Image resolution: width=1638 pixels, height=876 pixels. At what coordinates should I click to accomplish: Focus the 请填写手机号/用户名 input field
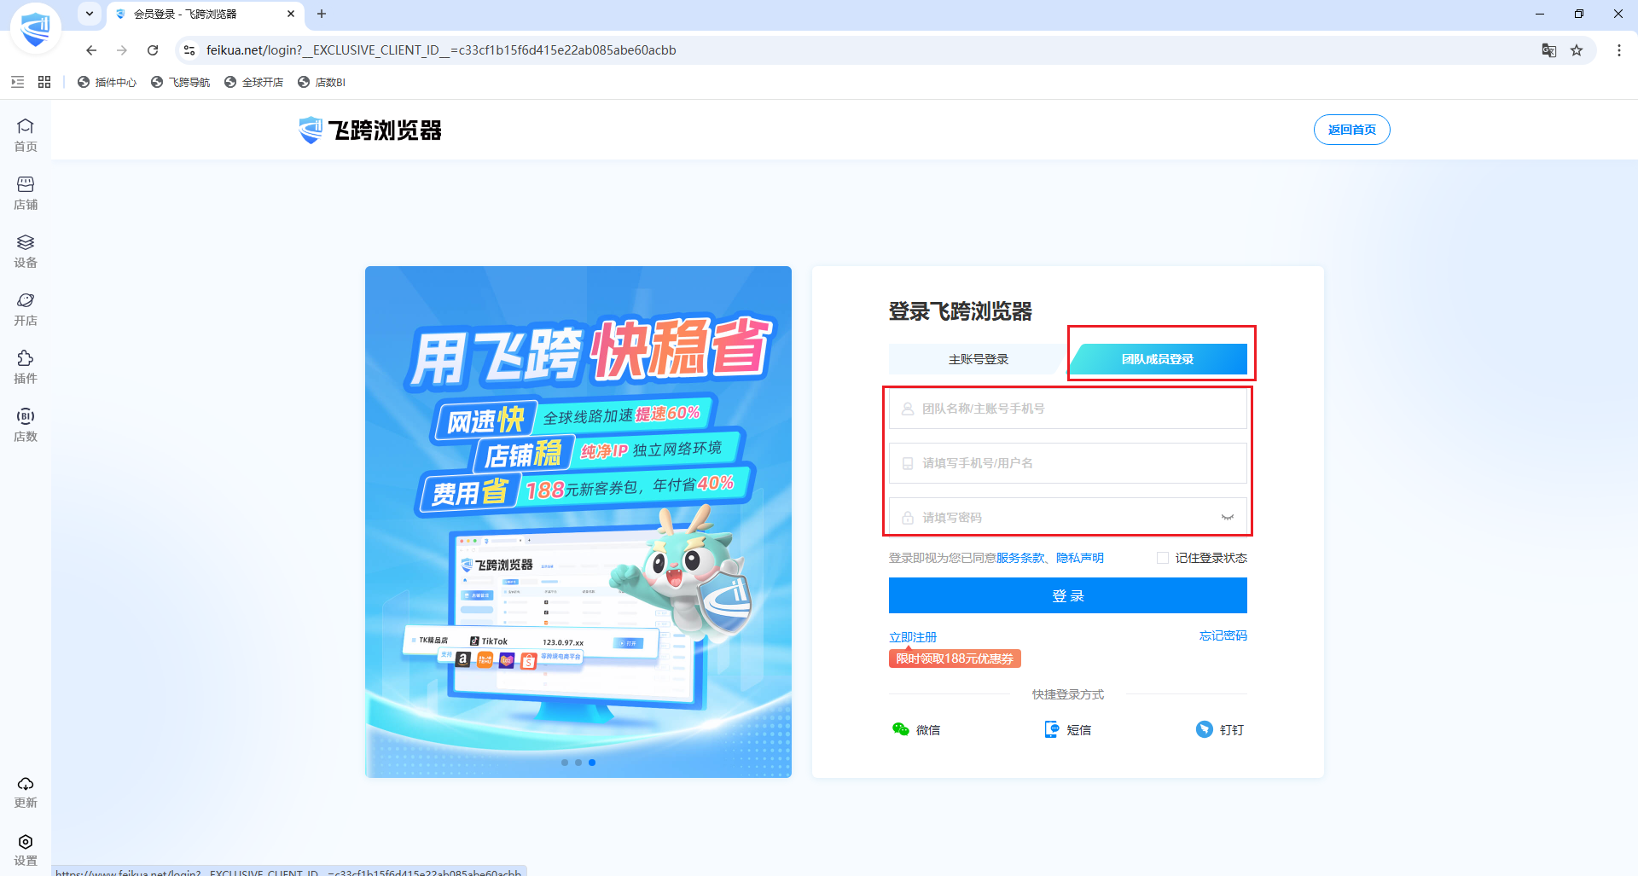(x=1068, y=463)
